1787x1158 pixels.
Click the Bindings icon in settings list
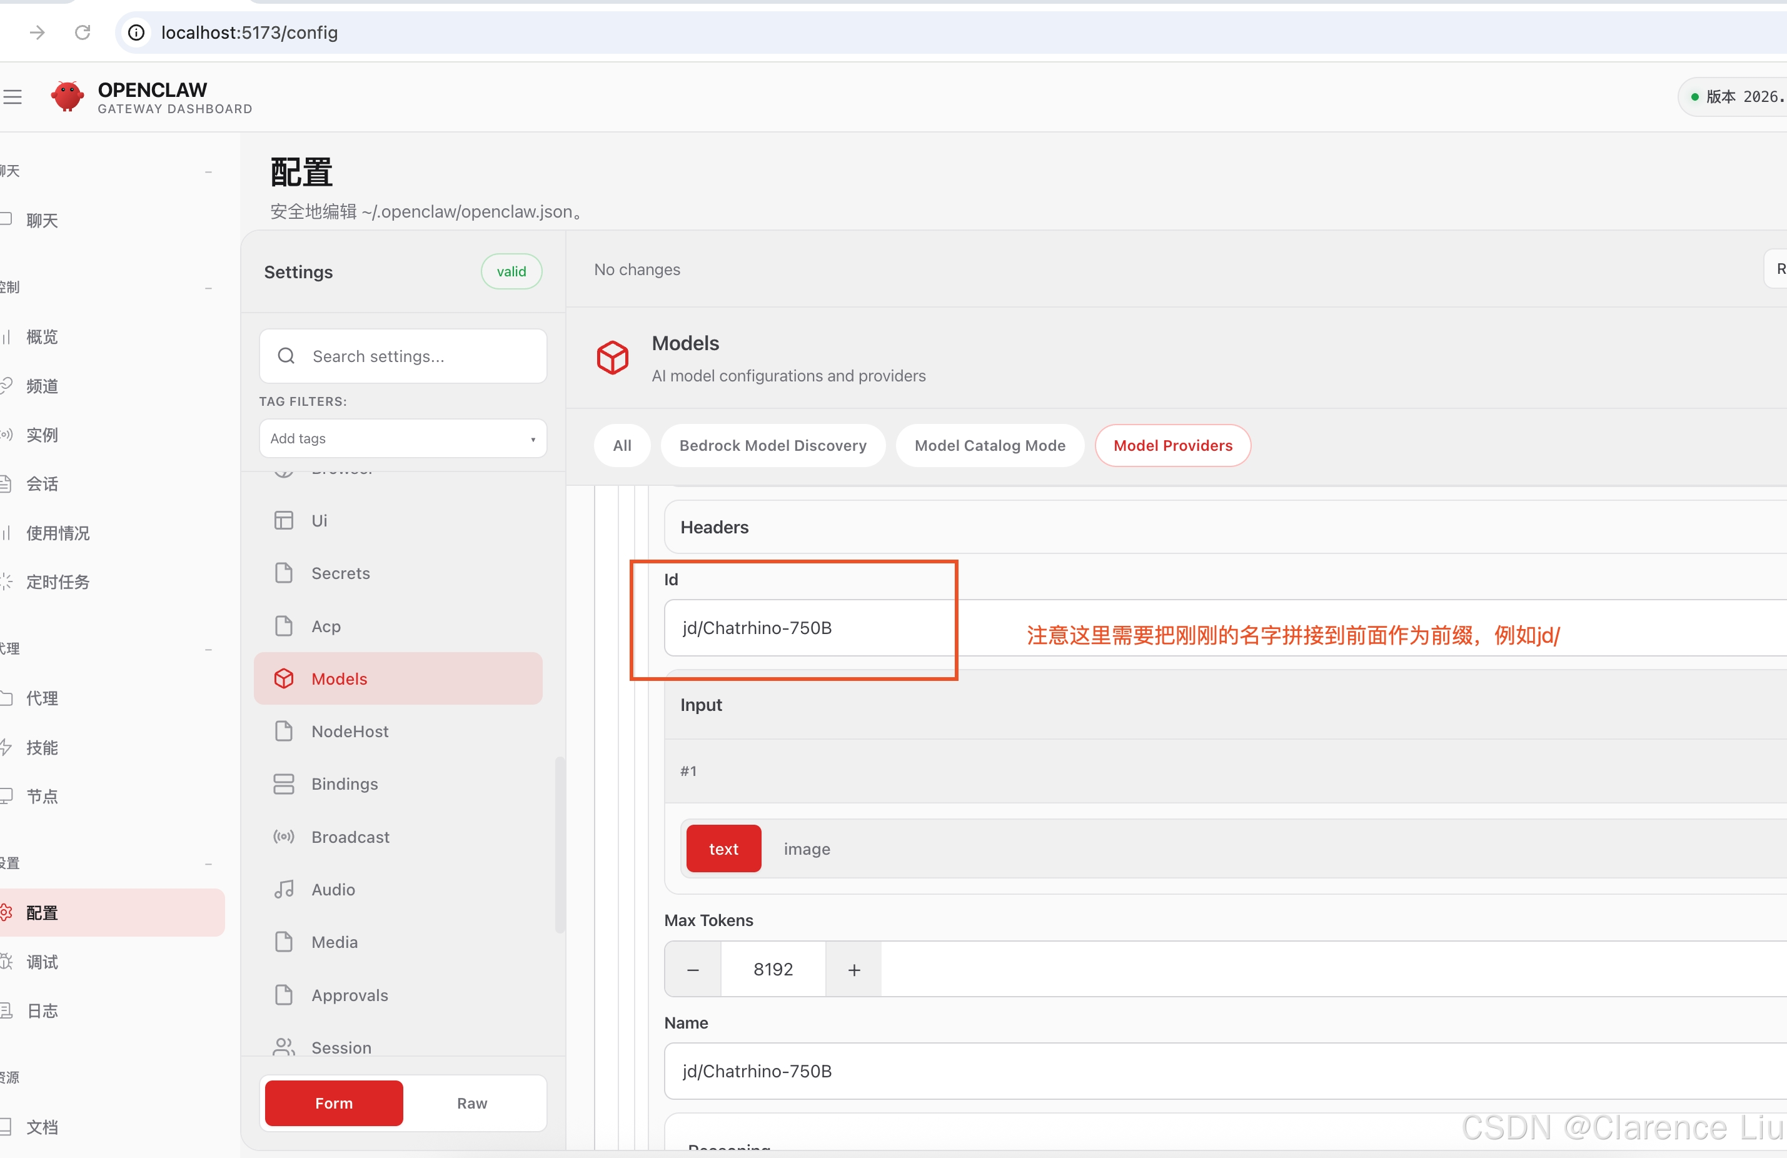point(284,783)
